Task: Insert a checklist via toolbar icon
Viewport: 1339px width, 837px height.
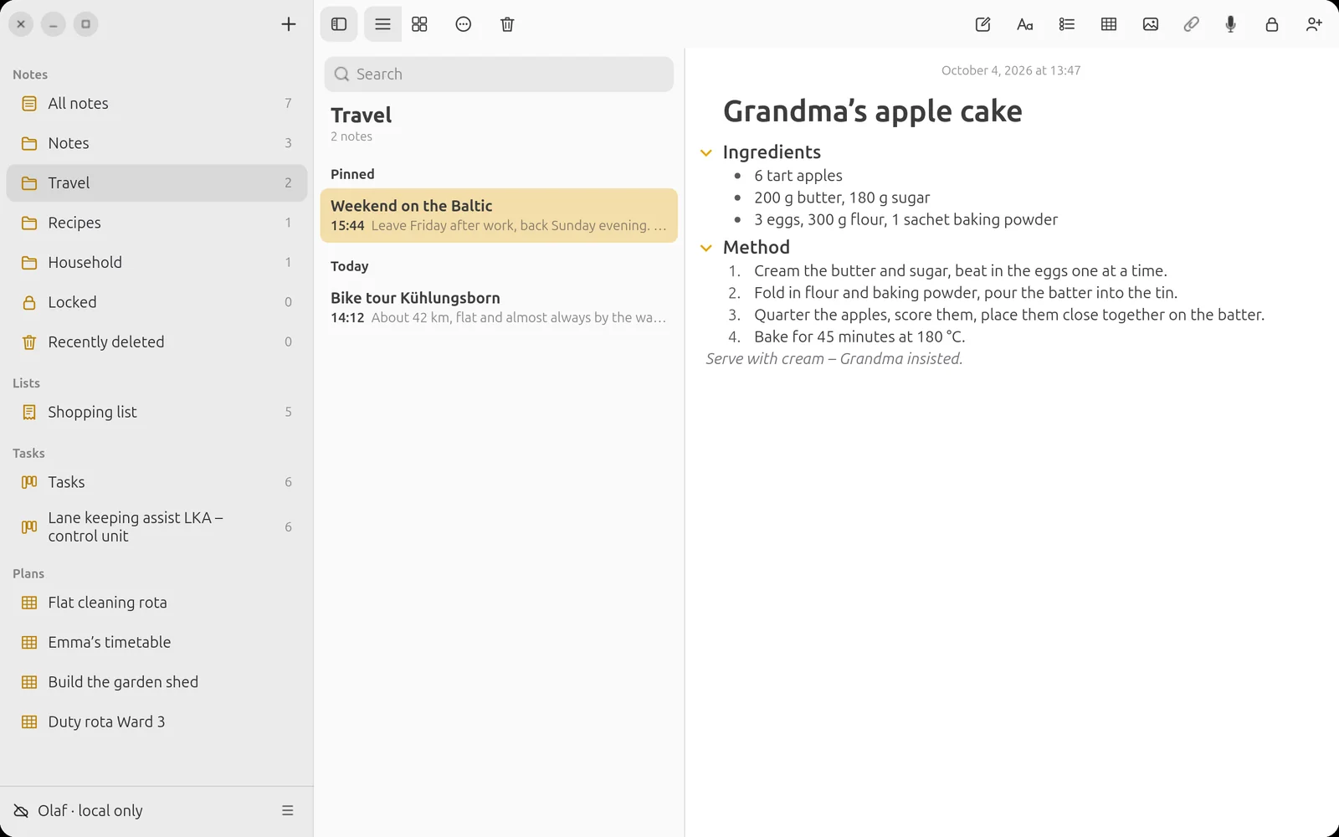Action: 1067,24
